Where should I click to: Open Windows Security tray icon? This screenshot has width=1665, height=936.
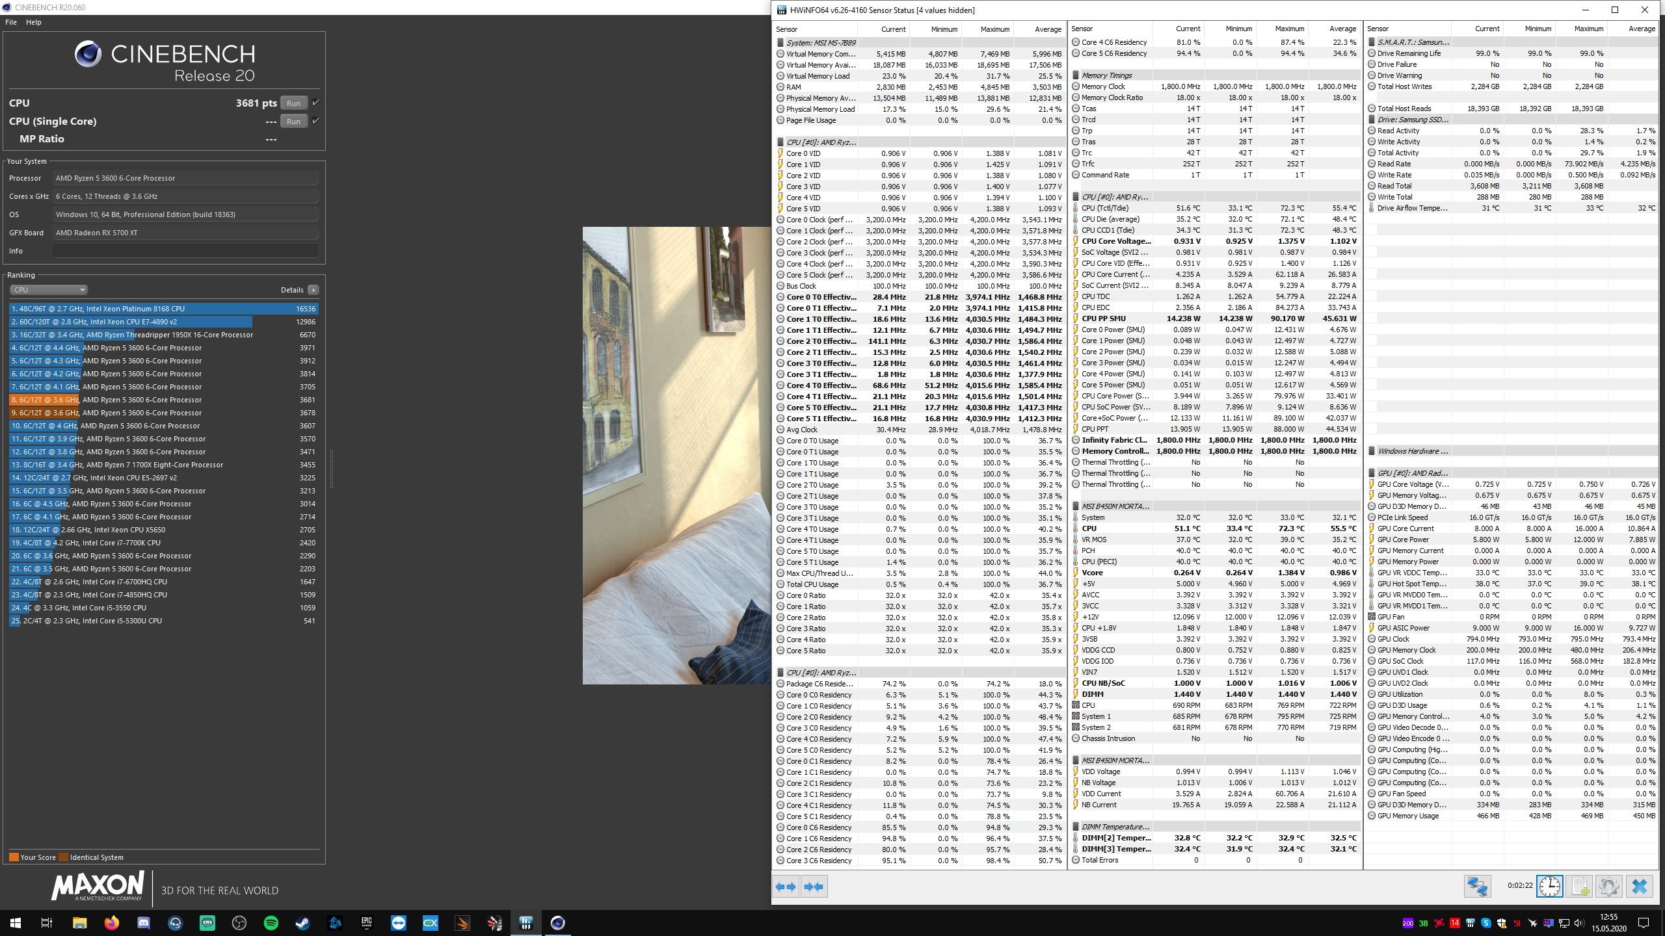click(1502, 923)
